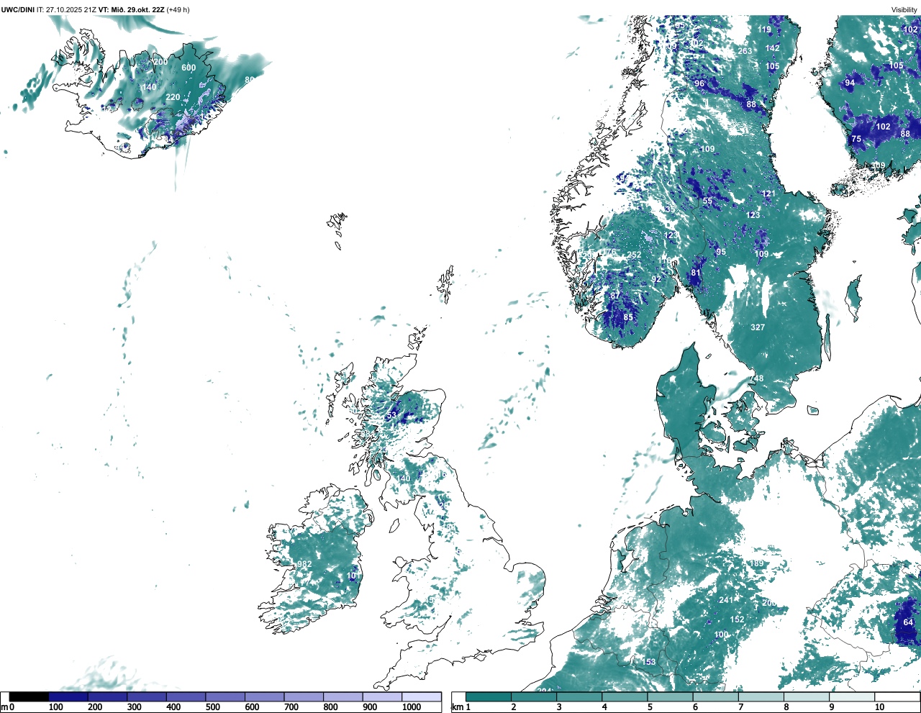Click the '8' tick label in km legend
This screenshot has width=921, height=713.
786,707
